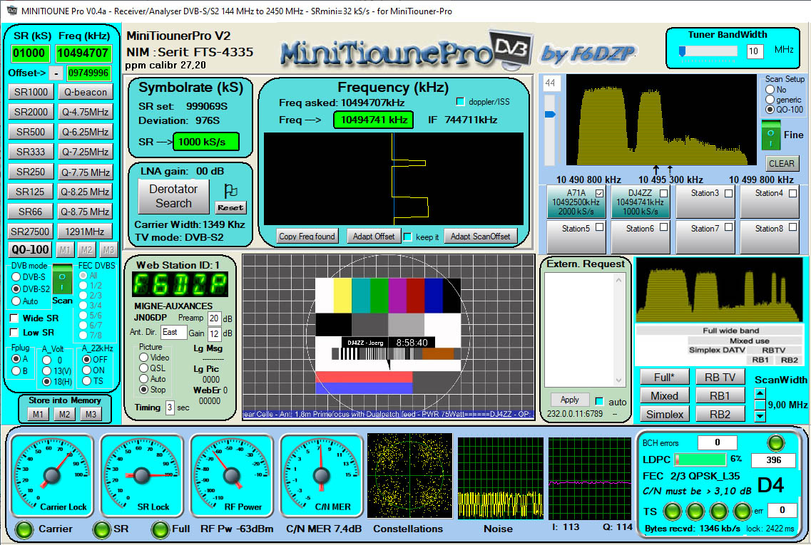
Task: Select A_22kHz ON radio button
Action: pos(87,370)
